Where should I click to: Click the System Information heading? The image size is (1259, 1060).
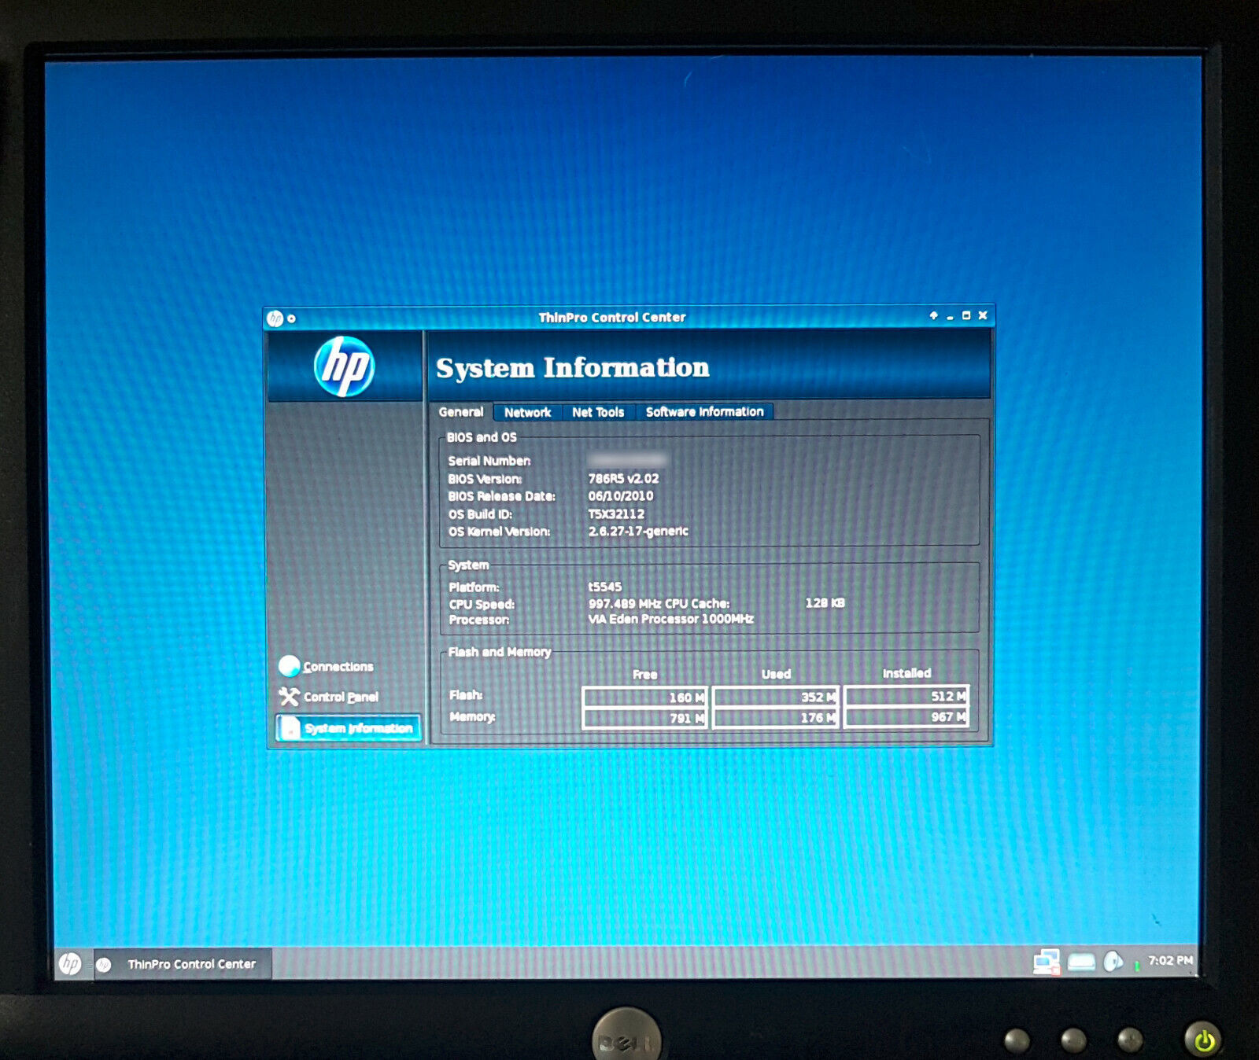pos(573,367)
